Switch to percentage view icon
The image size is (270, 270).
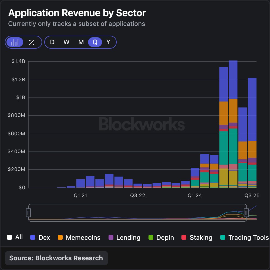(32, 42)
